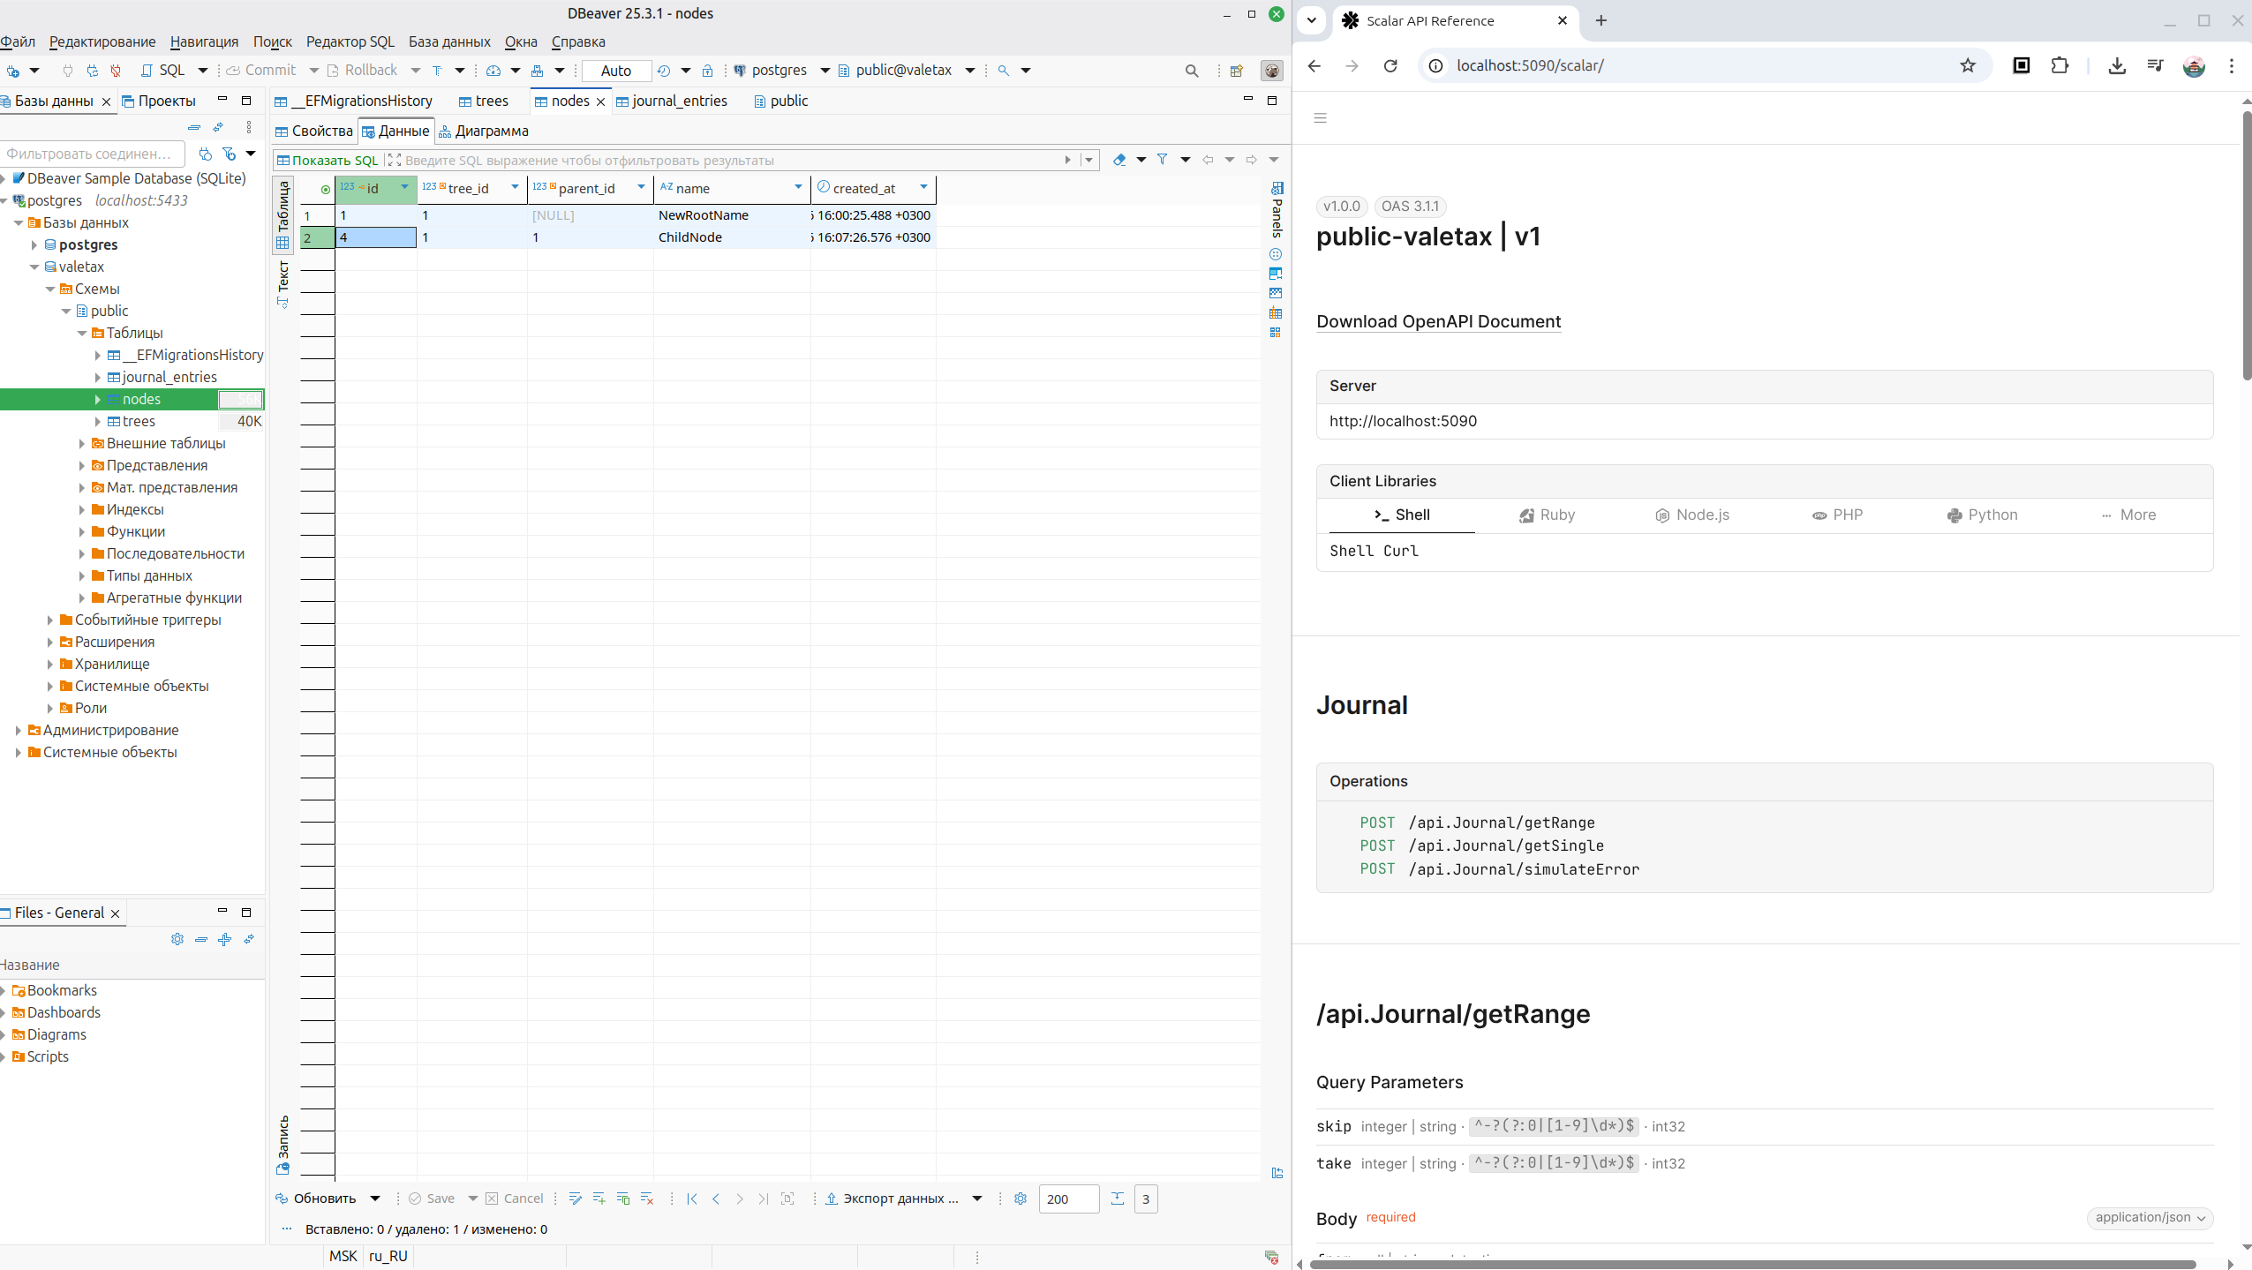Expand the trees table node
The height and width of the screenshot is (1270, 2252).
98,421
